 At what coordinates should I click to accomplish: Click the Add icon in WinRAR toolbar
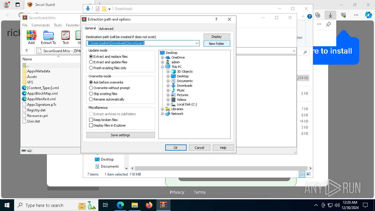[x=31, y=37]
